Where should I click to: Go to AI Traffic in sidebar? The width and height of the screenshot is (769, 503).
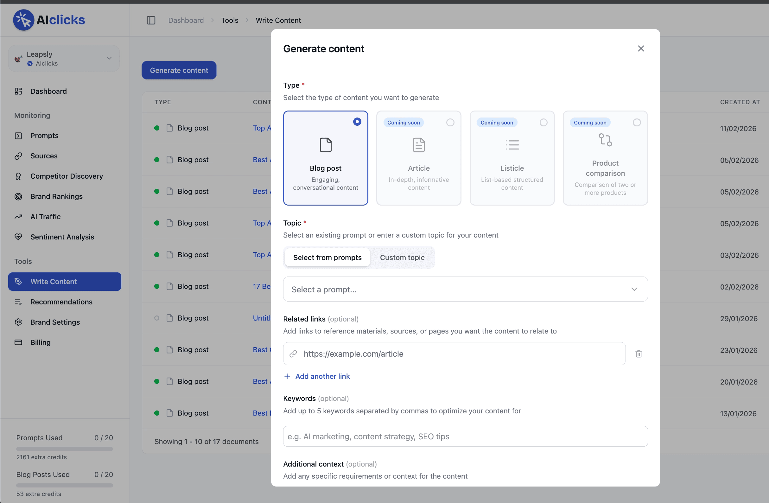(x=45, y=217)
